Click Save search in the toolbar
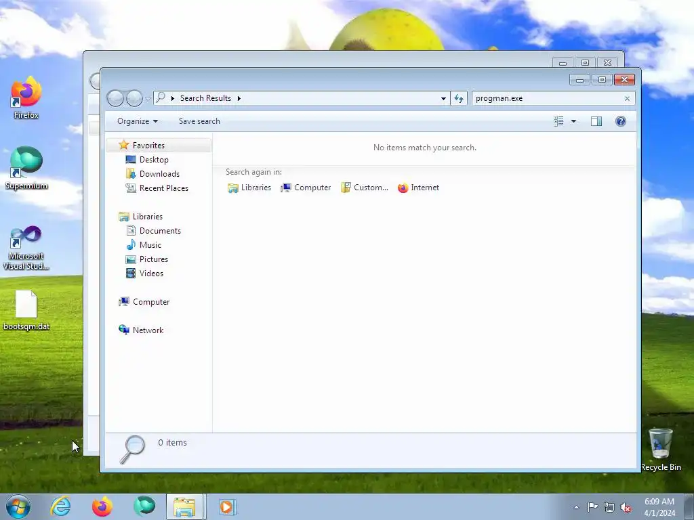 199,121
